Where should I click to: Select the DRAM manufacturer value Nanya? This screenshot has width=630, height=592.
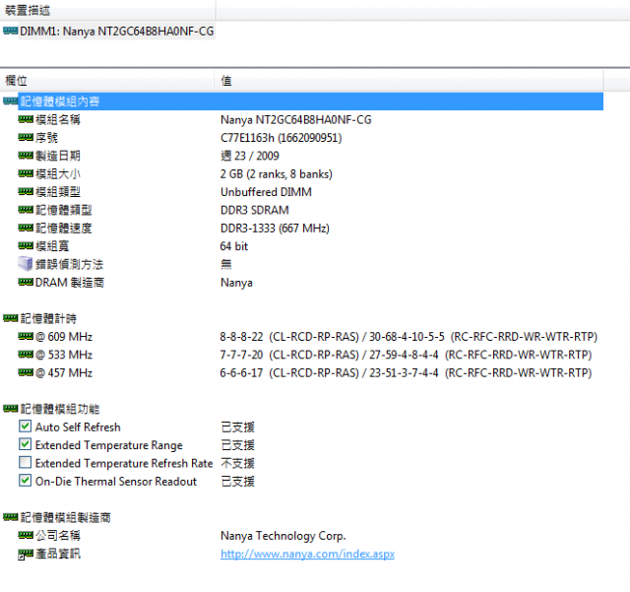[x=236, y=283]
